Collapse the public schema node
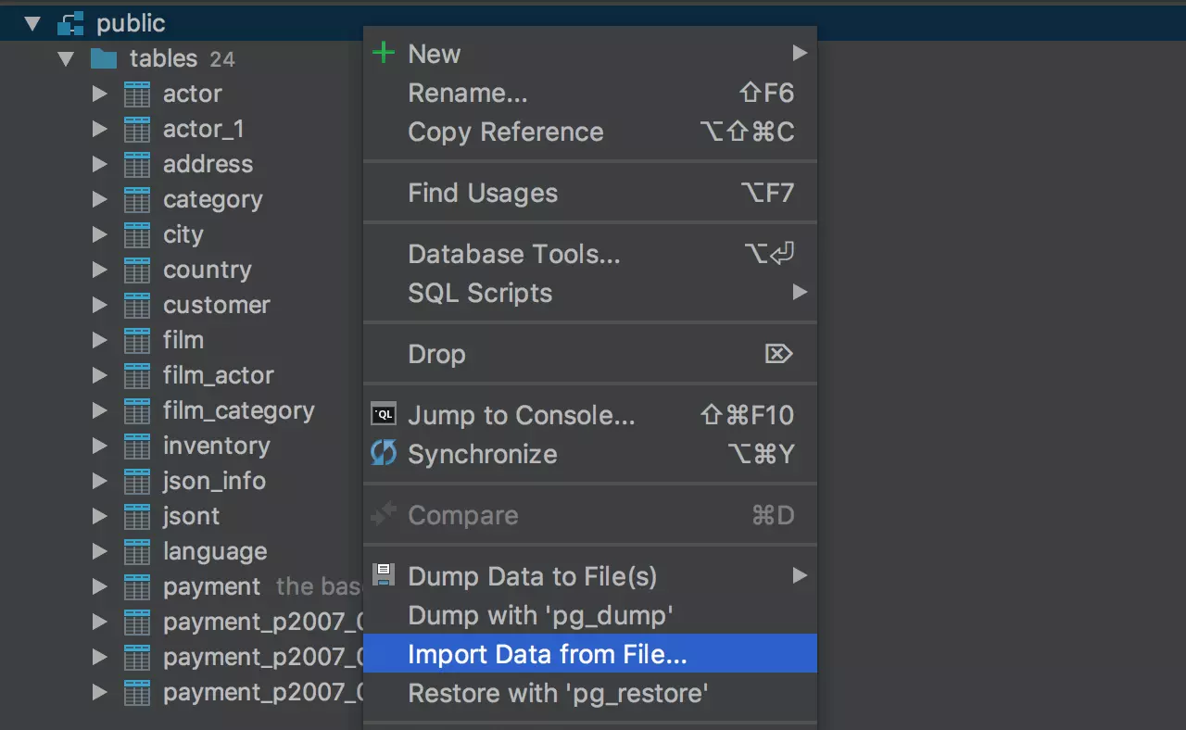The height and width of the screenshot is (730, 1186). click(x=33, y=23)
